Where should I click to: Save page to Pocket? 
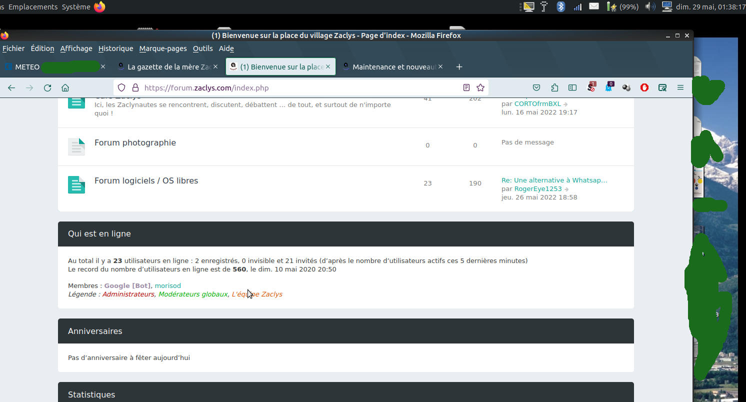click(x=536, y=88)
